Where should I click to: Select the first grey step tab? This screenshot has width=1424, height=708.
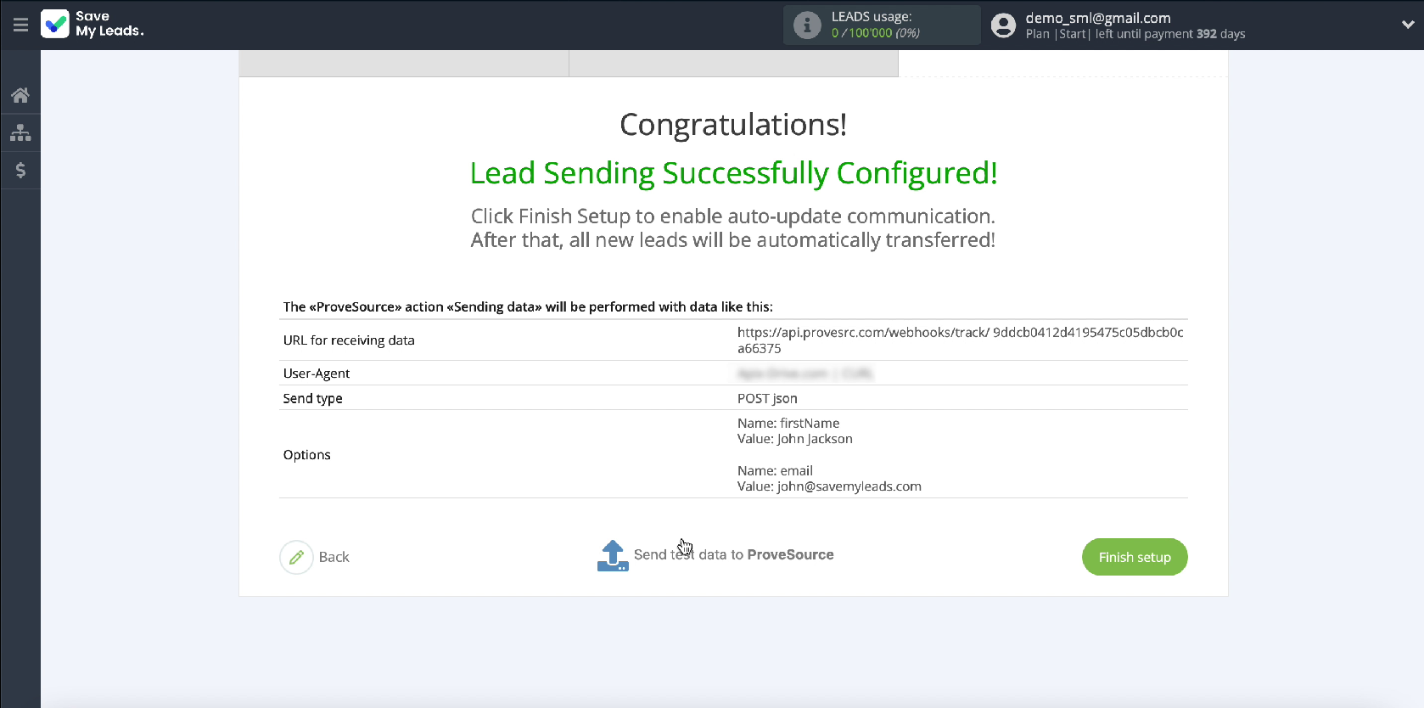(x=403, y=64)
